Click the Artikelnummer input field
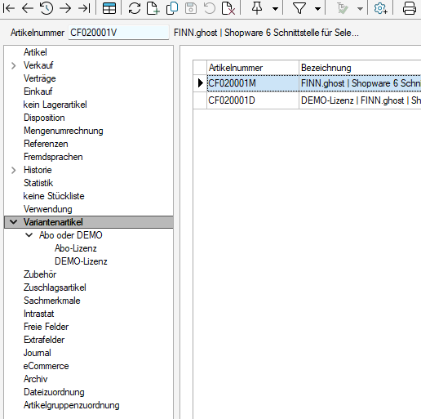The image size is (421, 419). (118, 33)
